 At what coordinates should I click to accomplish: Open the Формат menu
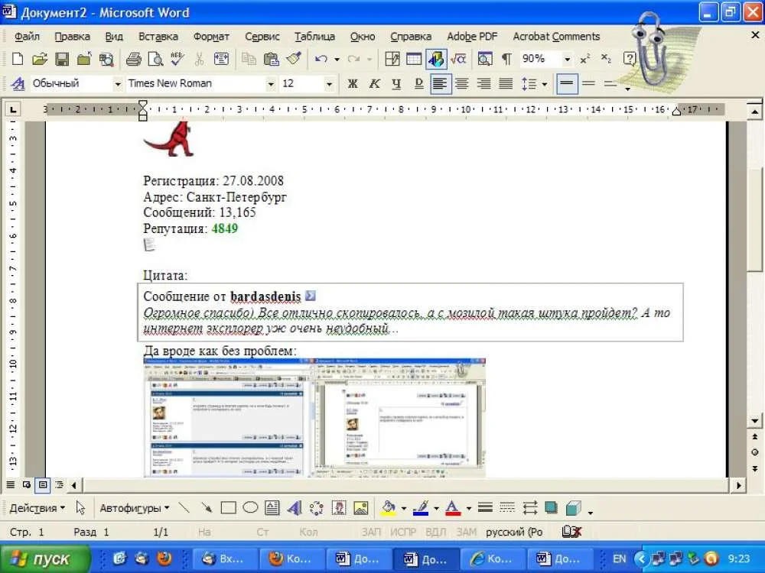211,37
